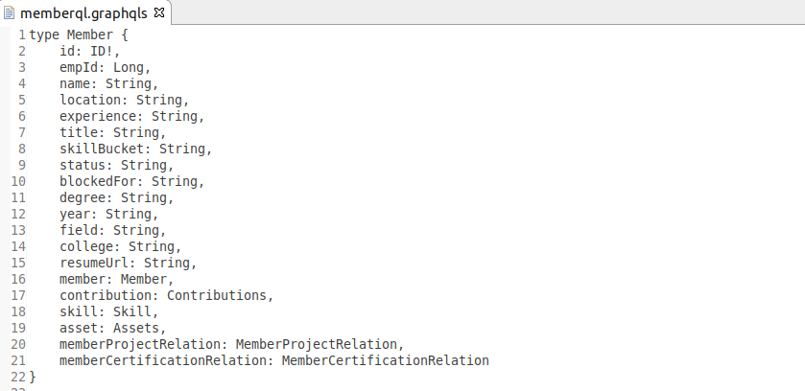This screenshot has height=391, width=805.
Task: Close the memberql.graphqls editor tab
Action: point(159,14)
